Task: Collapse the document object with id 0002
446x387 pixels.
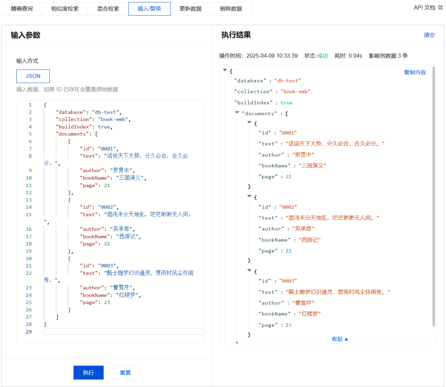Action: tap(249, 196)
